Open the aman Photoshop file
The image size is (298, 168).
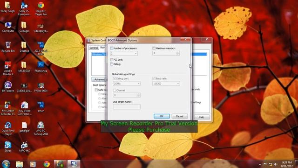tap(41, 107)
